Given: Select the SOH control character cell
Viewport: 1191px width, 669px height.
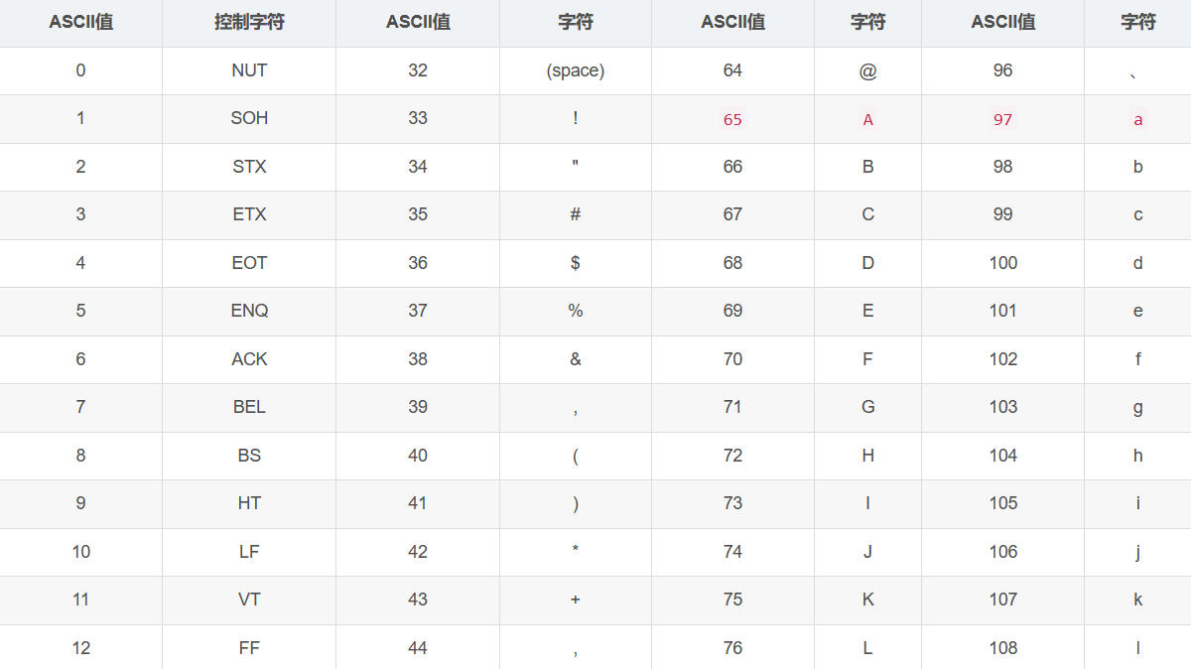Looking at the screenshot, I should point(249,118).
